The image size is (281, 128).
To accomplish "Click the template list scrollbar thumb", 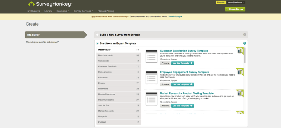I will (x=245, y=55).
